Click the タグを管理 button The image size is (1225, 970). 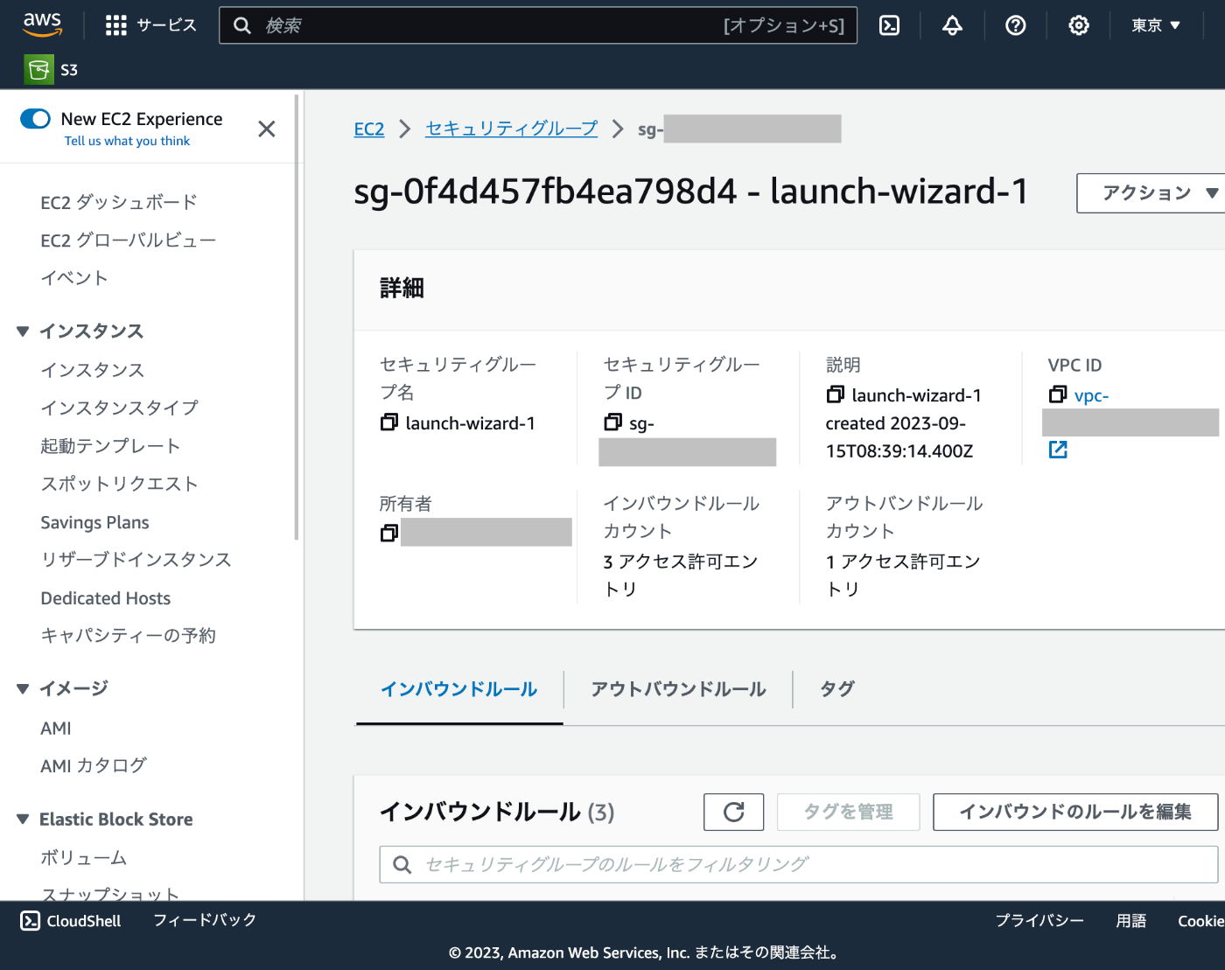(848, 812)
